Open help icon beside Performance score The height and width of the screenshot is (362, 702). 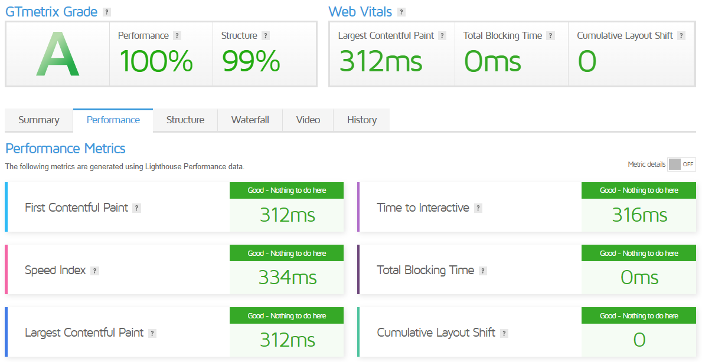coord(177,36)
